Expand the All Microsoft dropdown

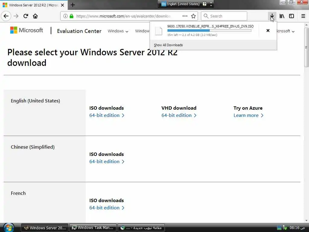point(285,31)
